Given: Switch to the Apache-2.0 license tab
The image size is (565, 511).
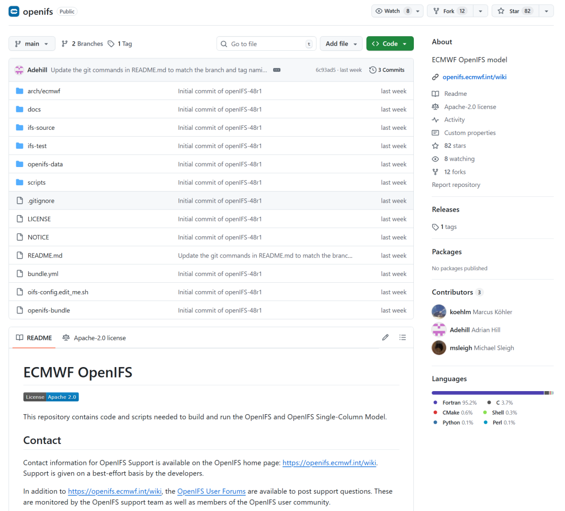Looking at the screenshot, I should pyautogui.click(x=94, y=338).
